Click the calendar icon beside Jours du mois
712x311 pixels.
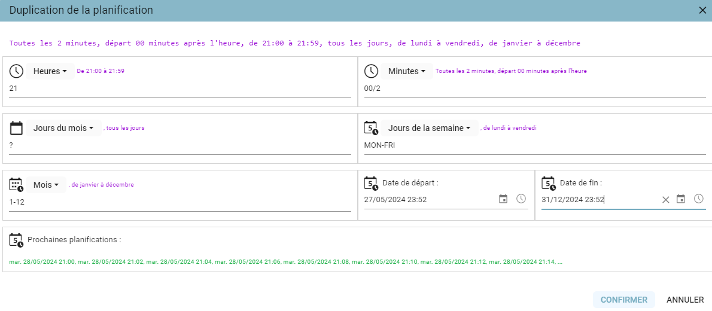[x=16, y=128]
